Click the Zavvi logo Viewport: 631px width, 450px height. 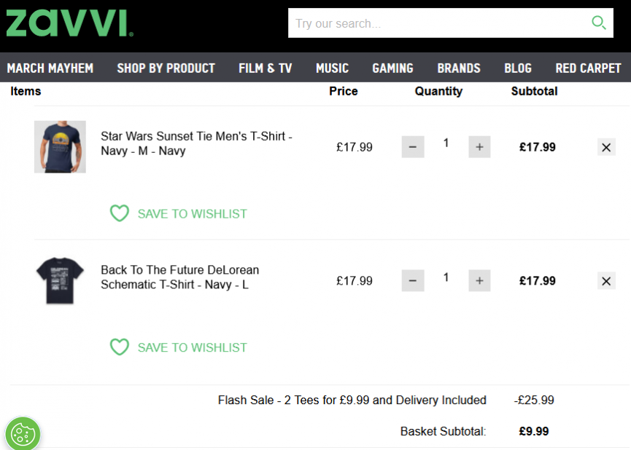tap(69, 23)
